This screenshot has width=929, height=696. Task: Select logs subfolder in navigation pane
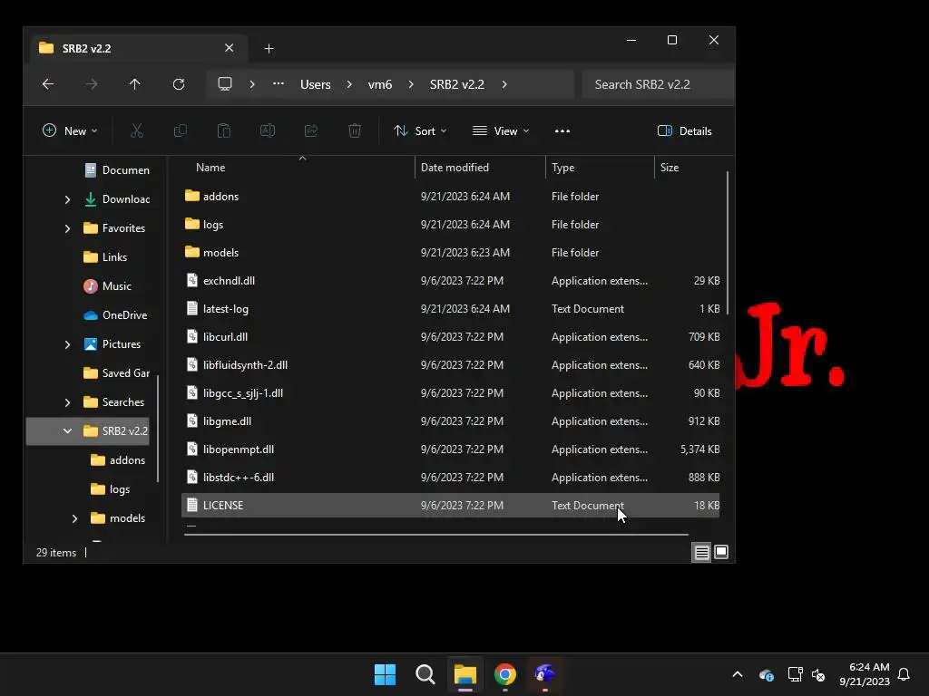click(x=110, y=488)
